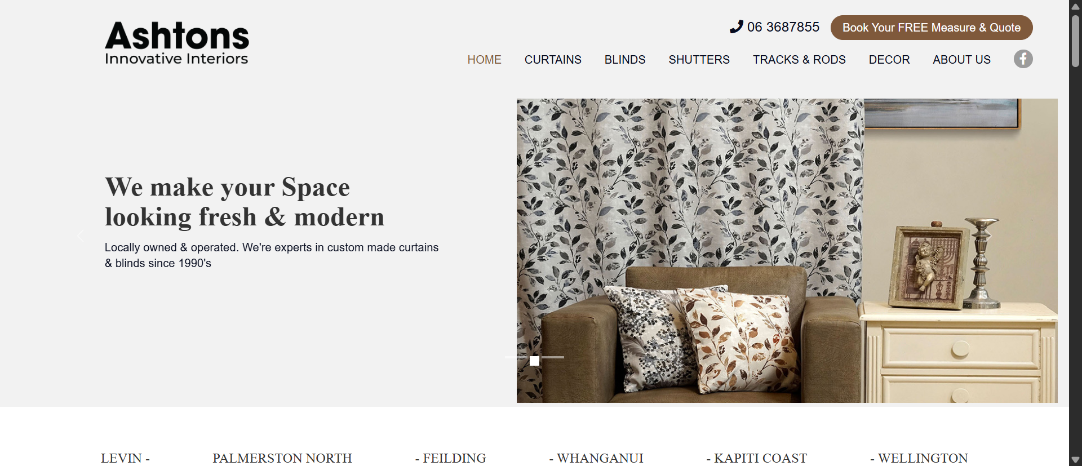Open the HOME menu item
1082x466 pixels.
[x=484, y=60]
